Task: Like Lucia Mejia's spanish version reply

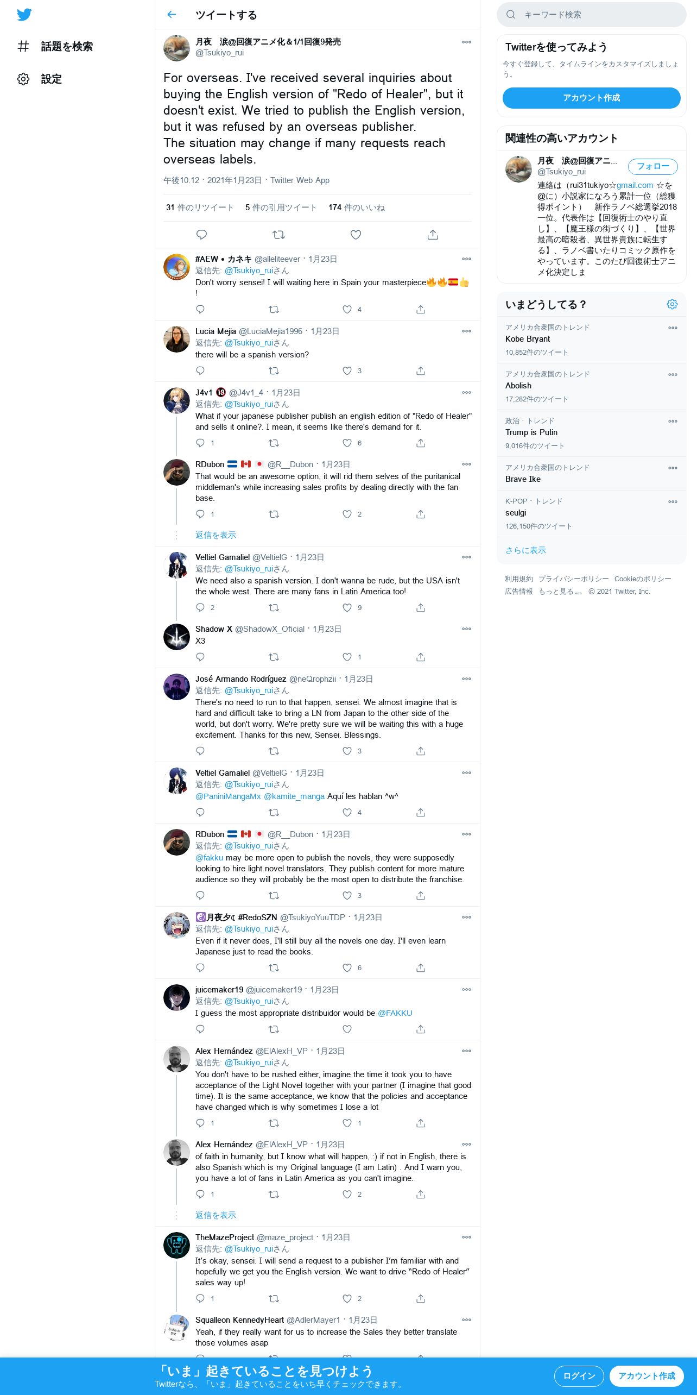Action: [x=347, y=370]
